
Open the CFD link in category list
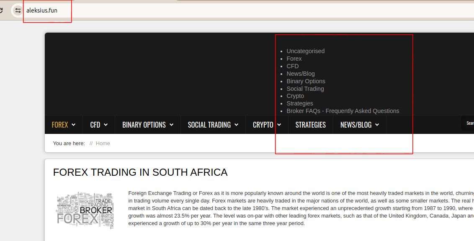pyautogui.click(x=292, y=66)
